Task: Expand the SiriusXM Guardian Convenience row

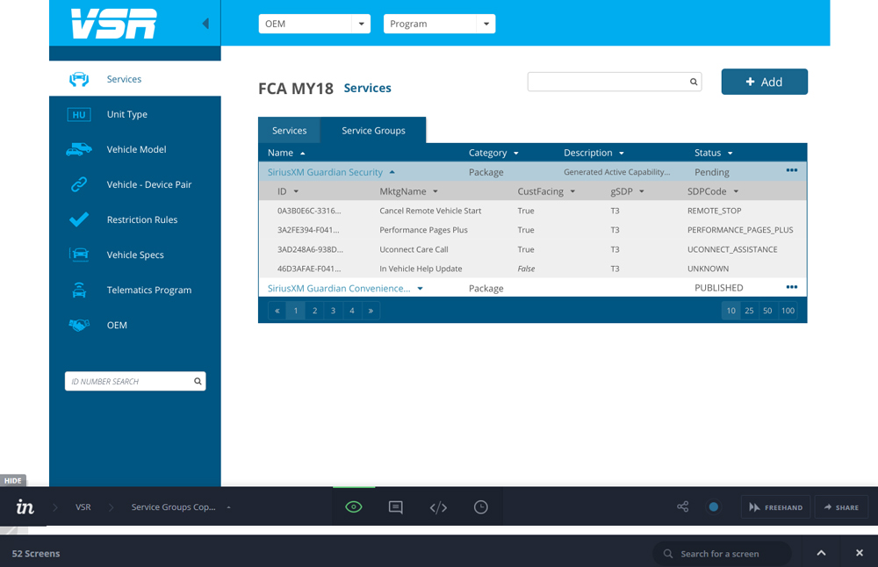Action: (421, 289)
